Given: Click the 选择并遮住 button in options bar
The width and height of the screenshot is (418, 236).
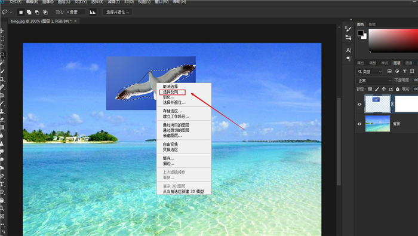Looking at the screenshot, I should (x=118, y=12).
